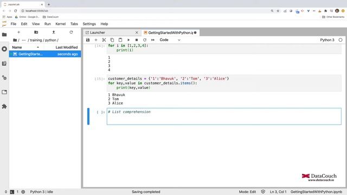Open the DataCouch bookmark folder

[50, 17]
